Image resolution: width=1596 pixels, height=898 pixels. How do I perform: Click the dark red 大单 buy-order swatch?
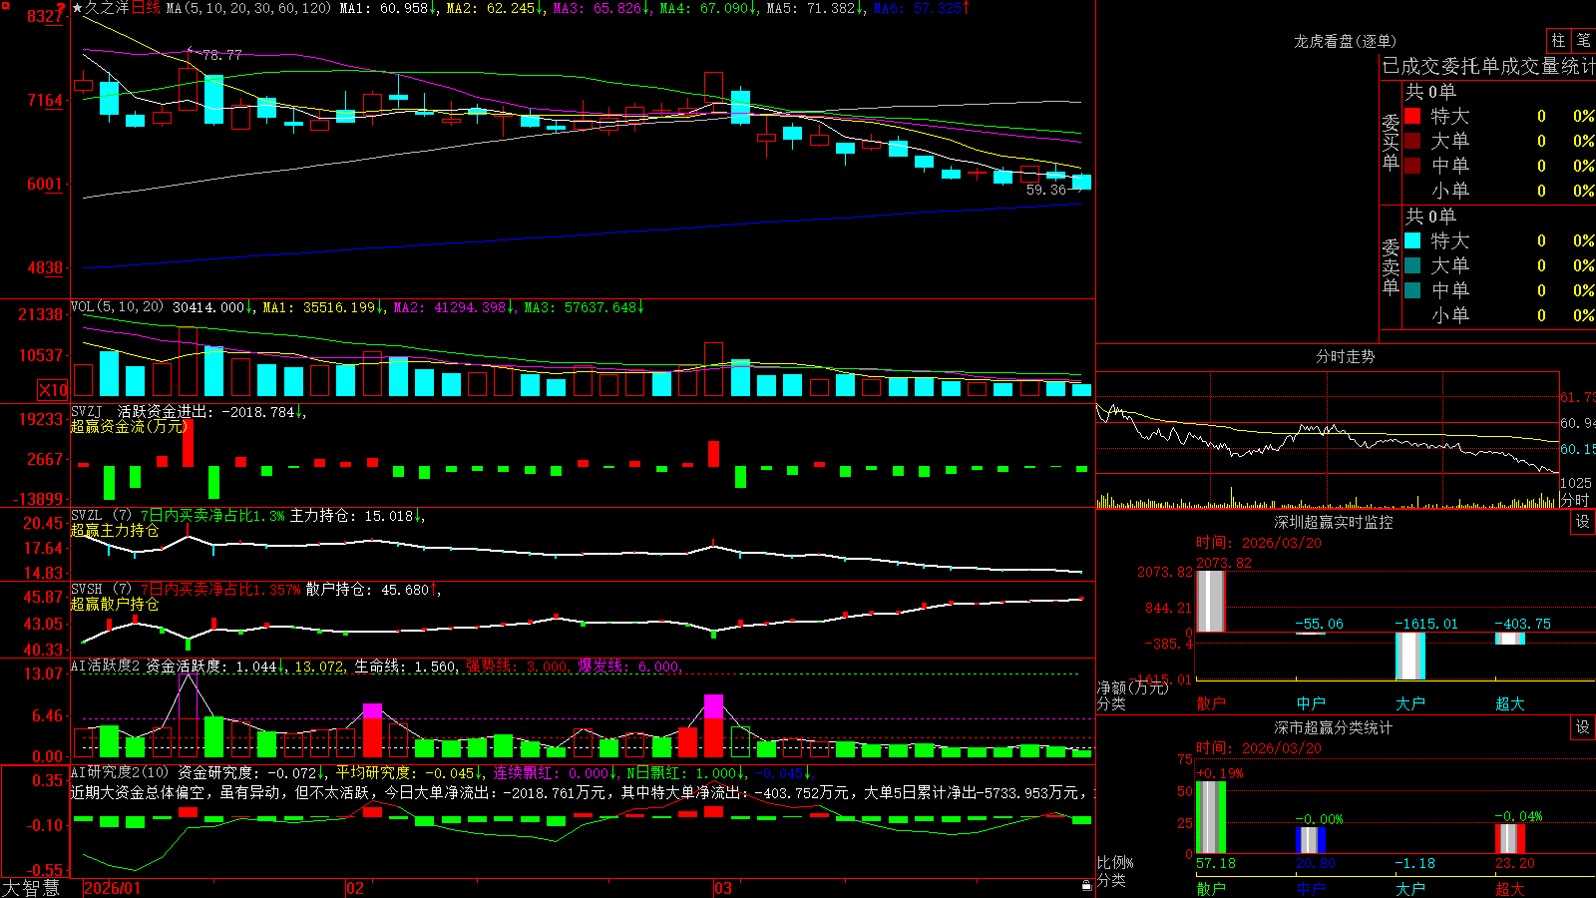(x=1412, y=141)
